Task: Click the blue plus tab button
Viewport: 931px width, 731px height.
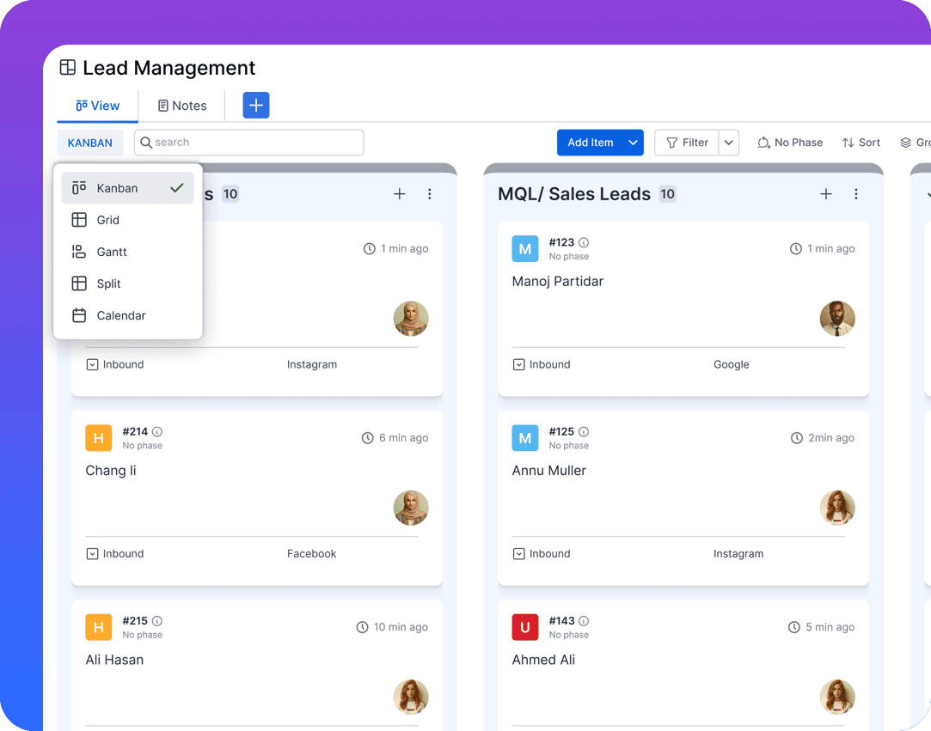Action: pos(256,105)
